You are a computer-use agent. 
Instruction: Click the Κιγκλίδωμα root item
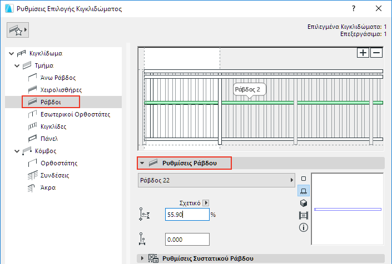coord(46,53)
